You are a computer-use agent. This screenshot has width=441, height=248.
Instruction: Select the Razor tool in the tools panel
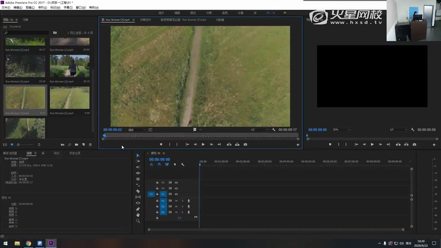pyautogui.click(x=138, y=191)
